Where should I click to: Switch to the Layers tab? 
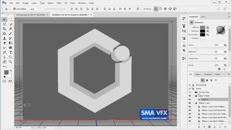(198, 74)
